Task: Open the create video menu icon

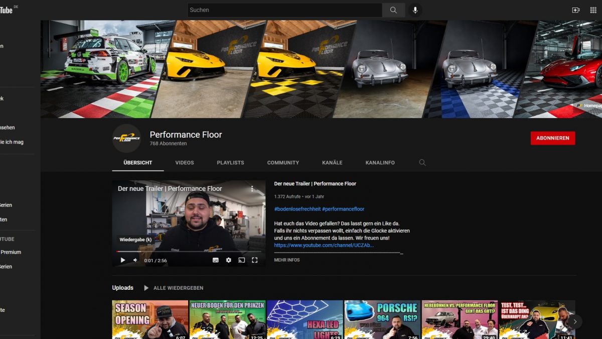Action: pos(576,10)
